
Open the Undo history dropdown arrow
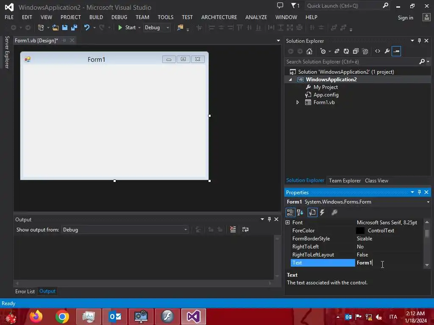(95, 28)
